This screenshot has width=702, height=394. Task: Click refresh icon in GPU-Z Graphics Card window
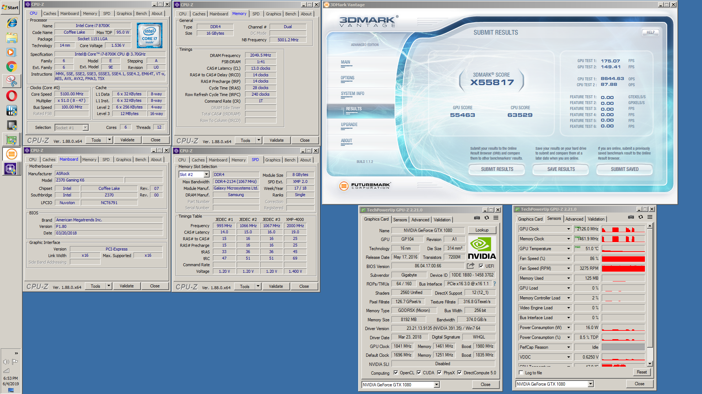coord(487,218)
